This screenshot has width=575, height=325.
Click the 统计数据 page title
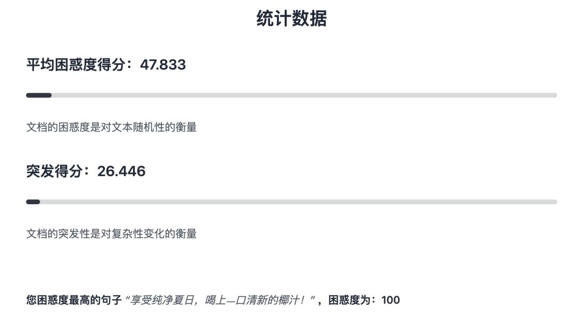(x=291, y=19)
